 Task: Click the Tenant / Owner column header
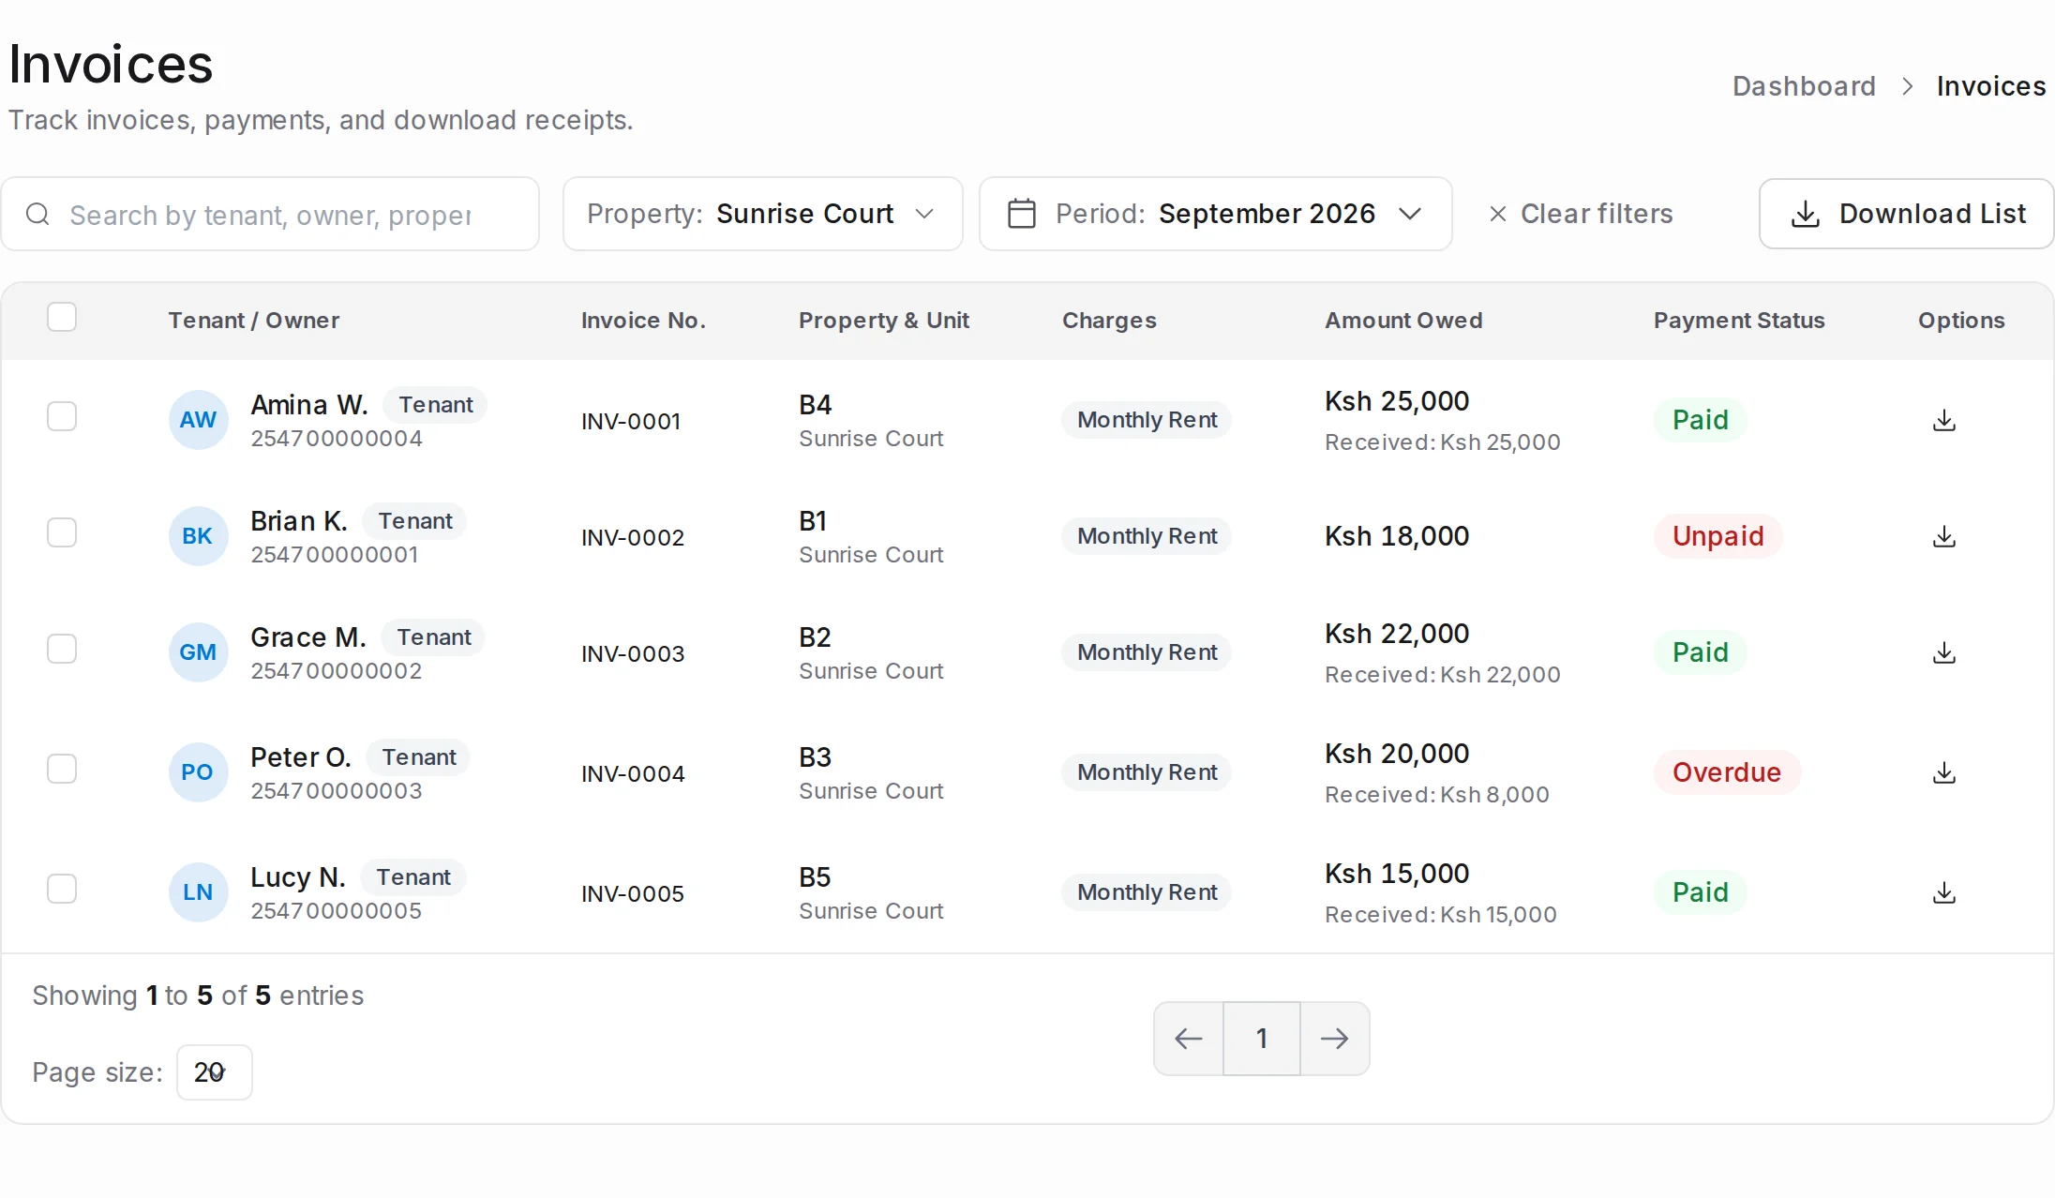(254, 321)
